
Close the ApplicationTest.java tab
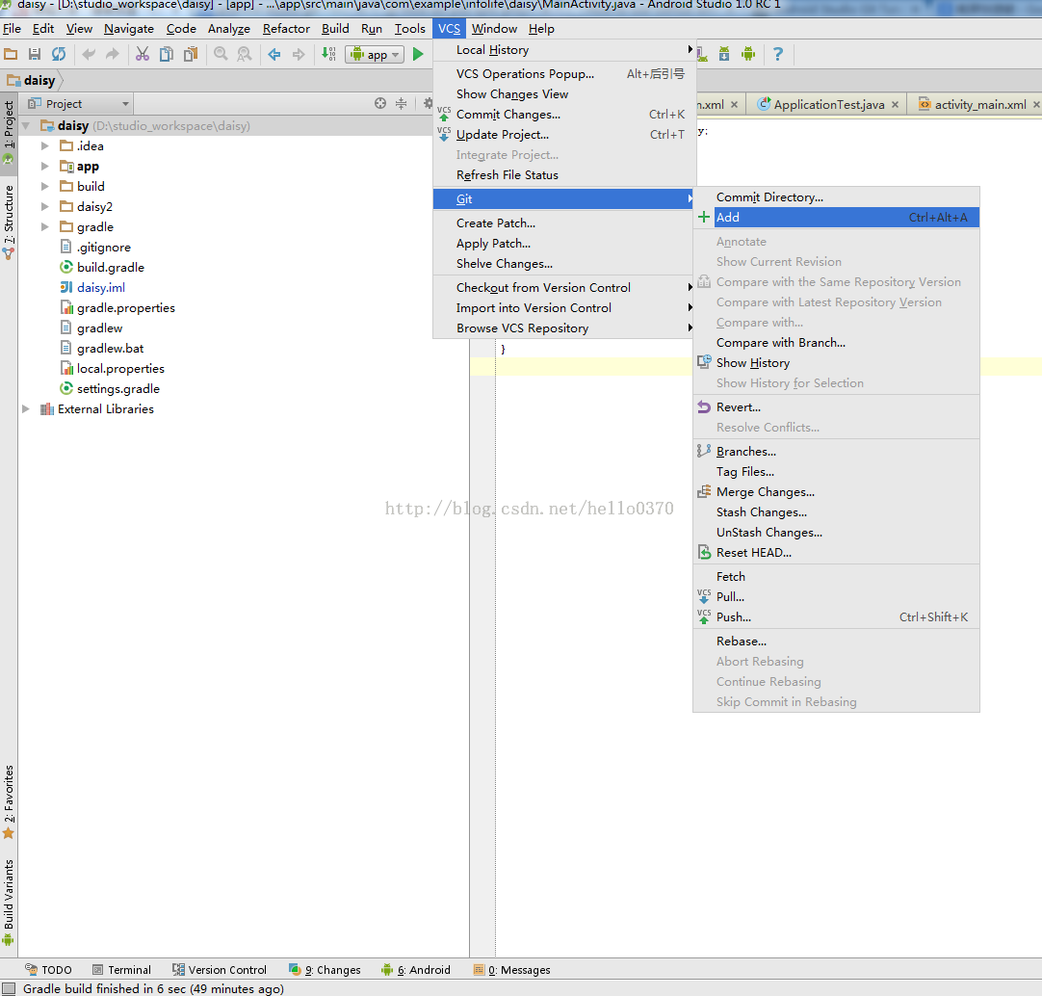895,104
